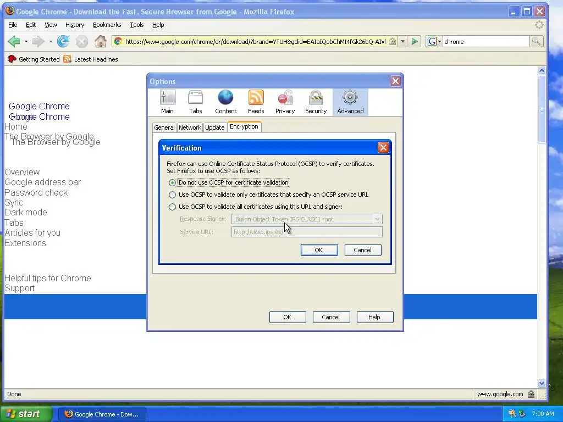563x422 pixels.
Task: Click Cancel in the Options dialog
Action: pyautogui.click(x=330, y=317)
